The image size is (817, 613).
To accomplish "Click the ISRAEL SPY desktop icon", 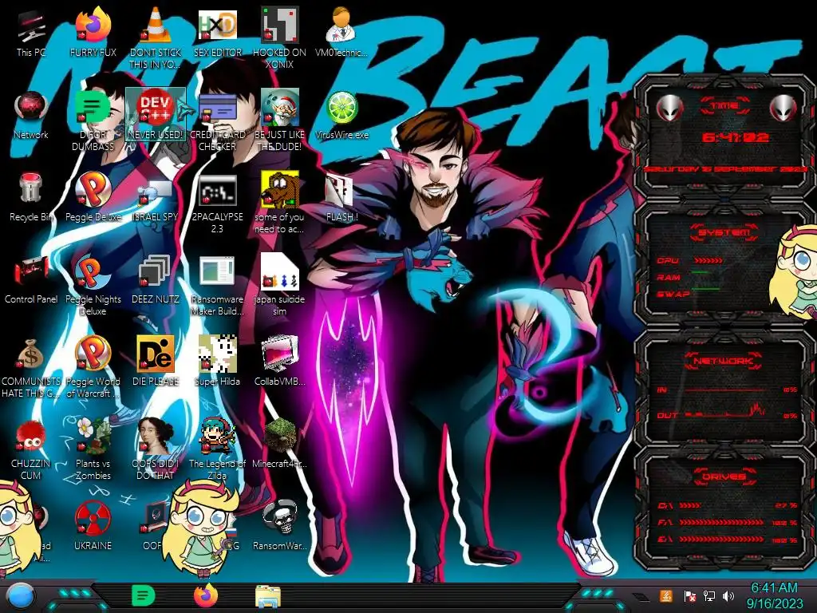I will 156,197.
